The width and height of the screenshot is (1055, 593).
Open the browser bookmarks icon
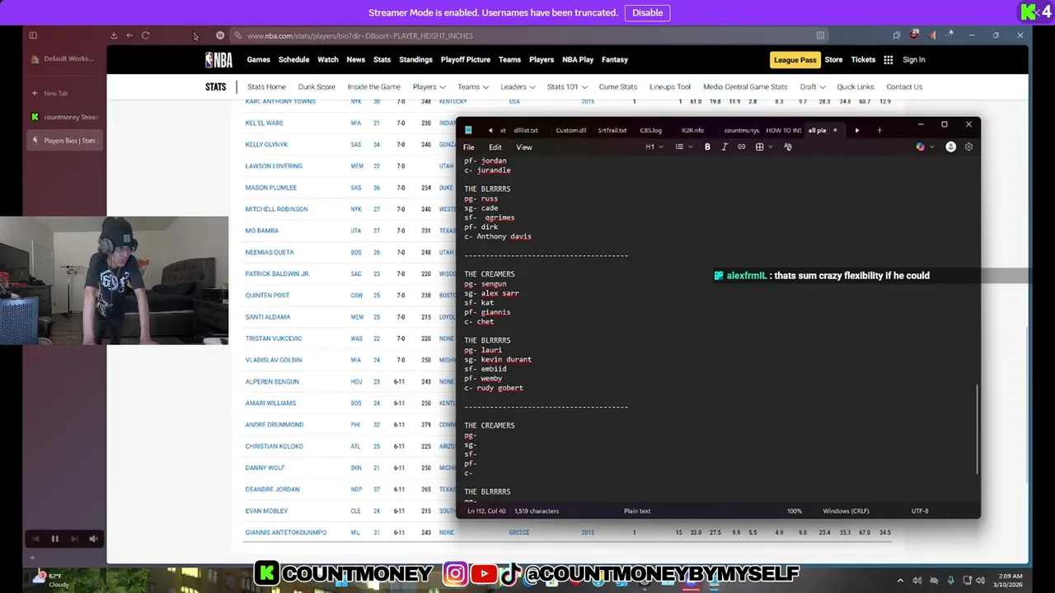[x=896, y=35]
